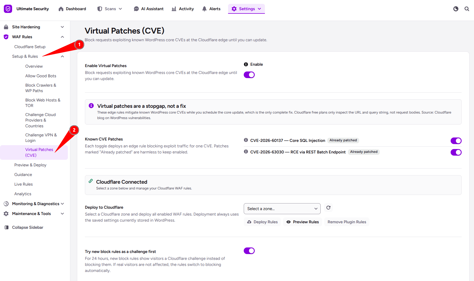Click info icon beside CVE-2026-63030
The image size is (474, 281).
point(246,151)
